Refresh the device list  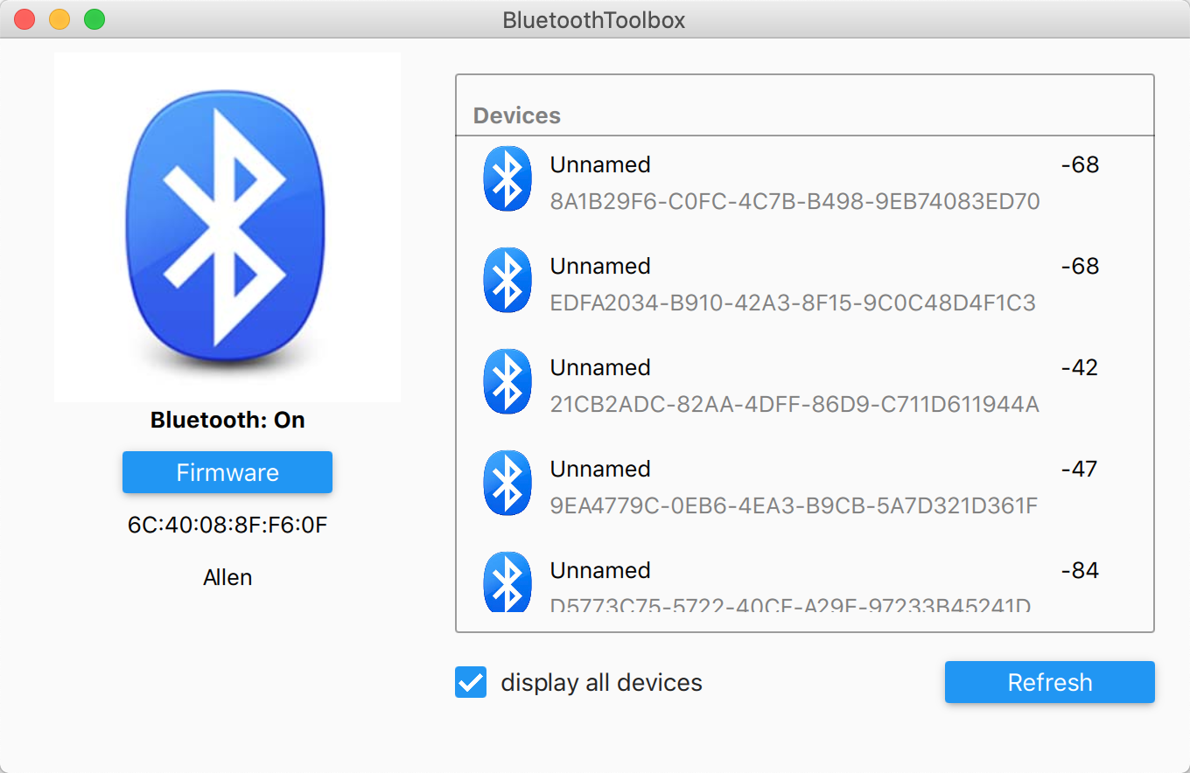tap(1050, 682)
